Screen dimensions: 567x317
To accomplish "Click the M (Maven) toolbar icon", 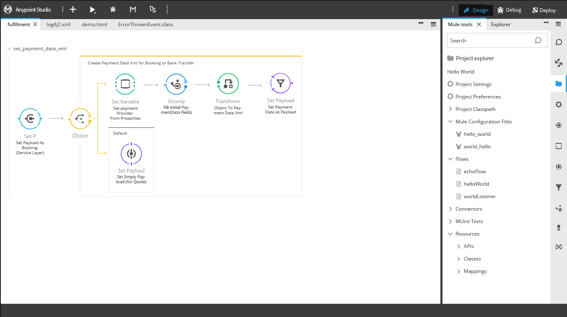I will pyautogui.click(x=133, y=10).
